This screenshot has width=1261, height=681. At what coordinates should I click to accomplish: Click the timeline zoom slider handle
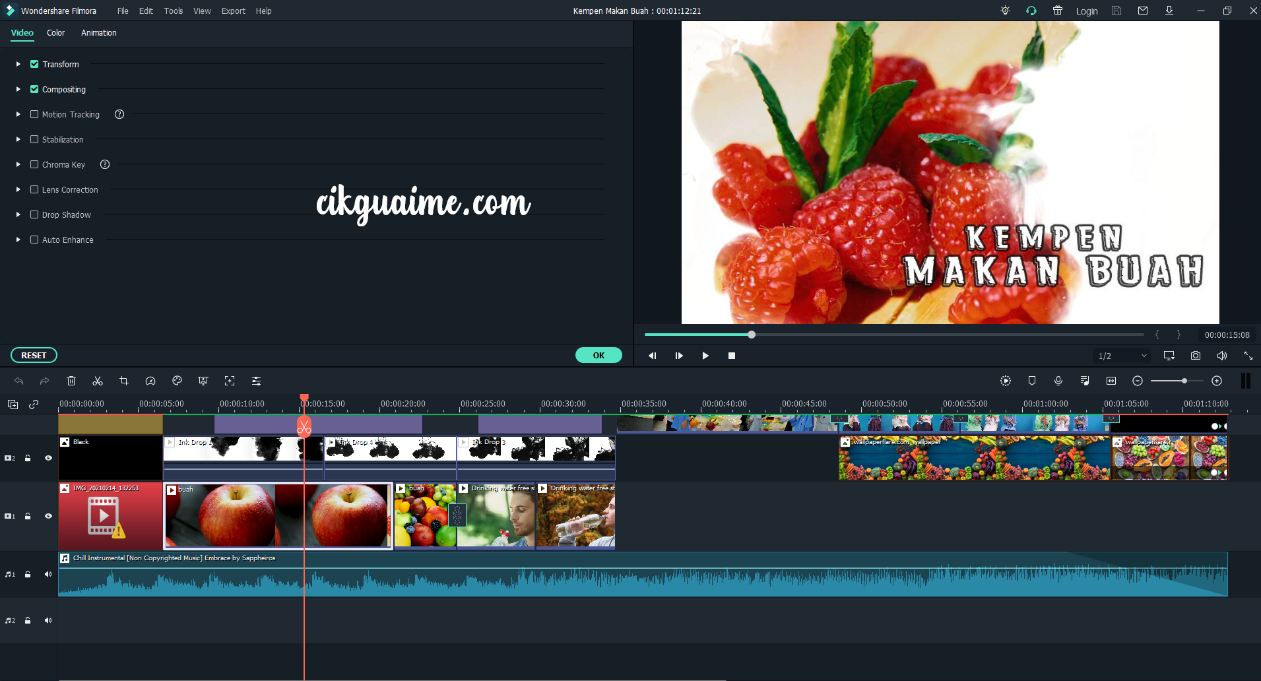(1184, 381)
